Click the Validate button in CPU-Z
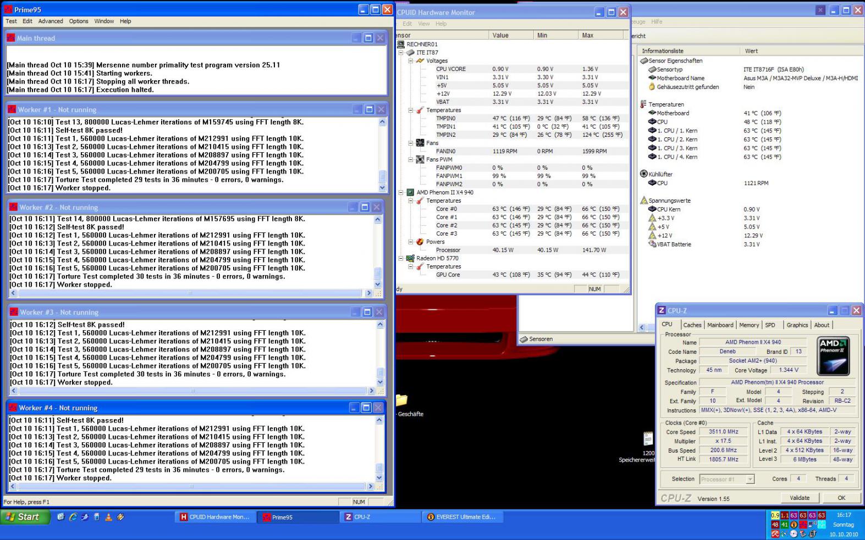Screen dimensions: 865x540 coord(800,498)
